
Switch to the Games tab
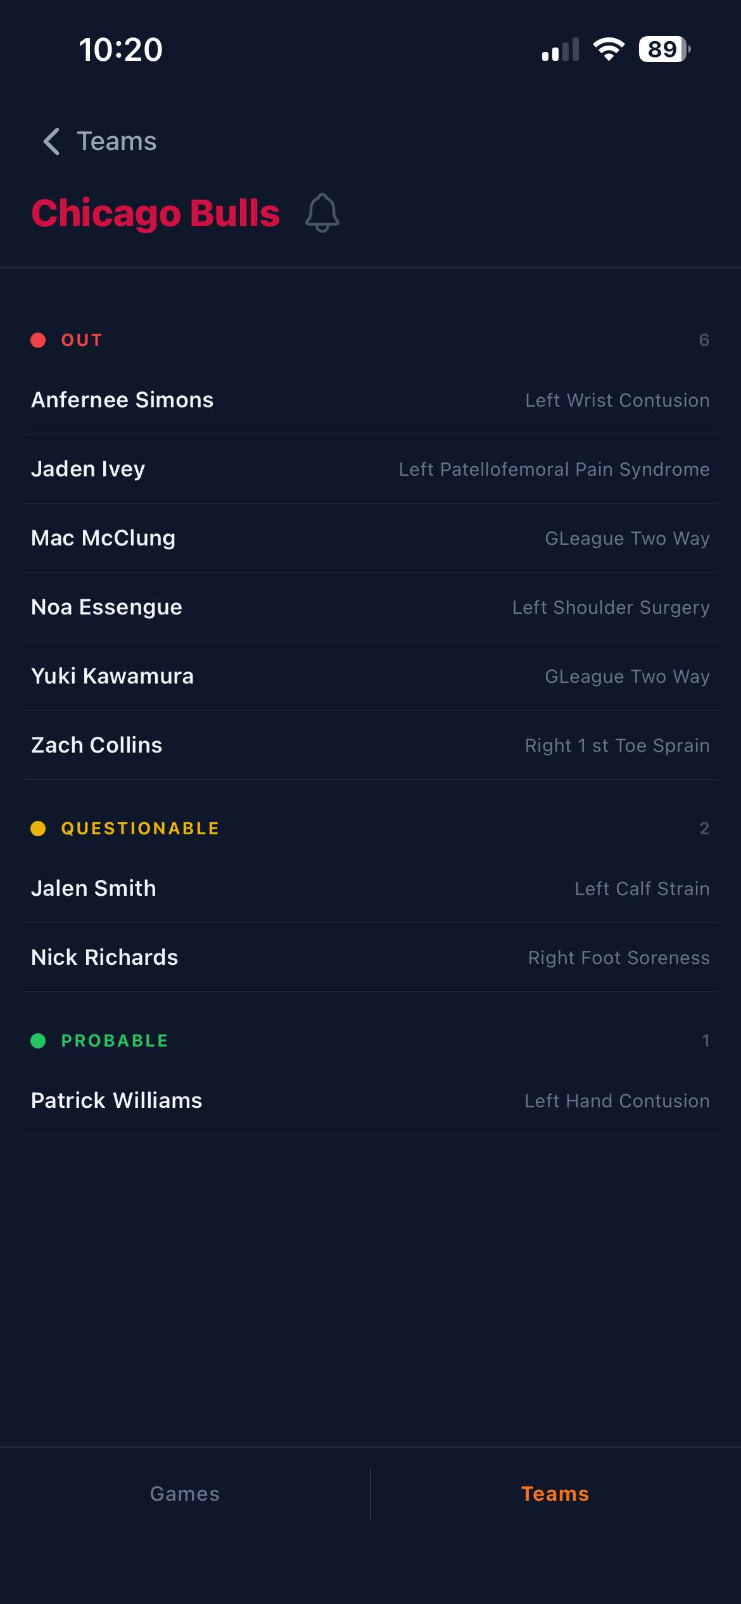pyautogui.click(x=185, y=1493)
